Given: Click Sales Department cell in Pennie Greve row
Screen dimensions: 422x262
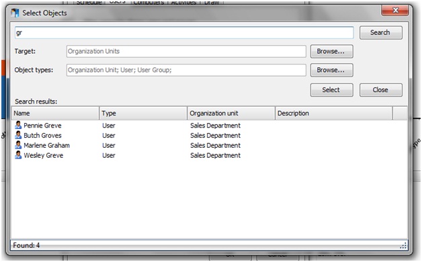Looking at the screenshot, I should pos(215,126).
